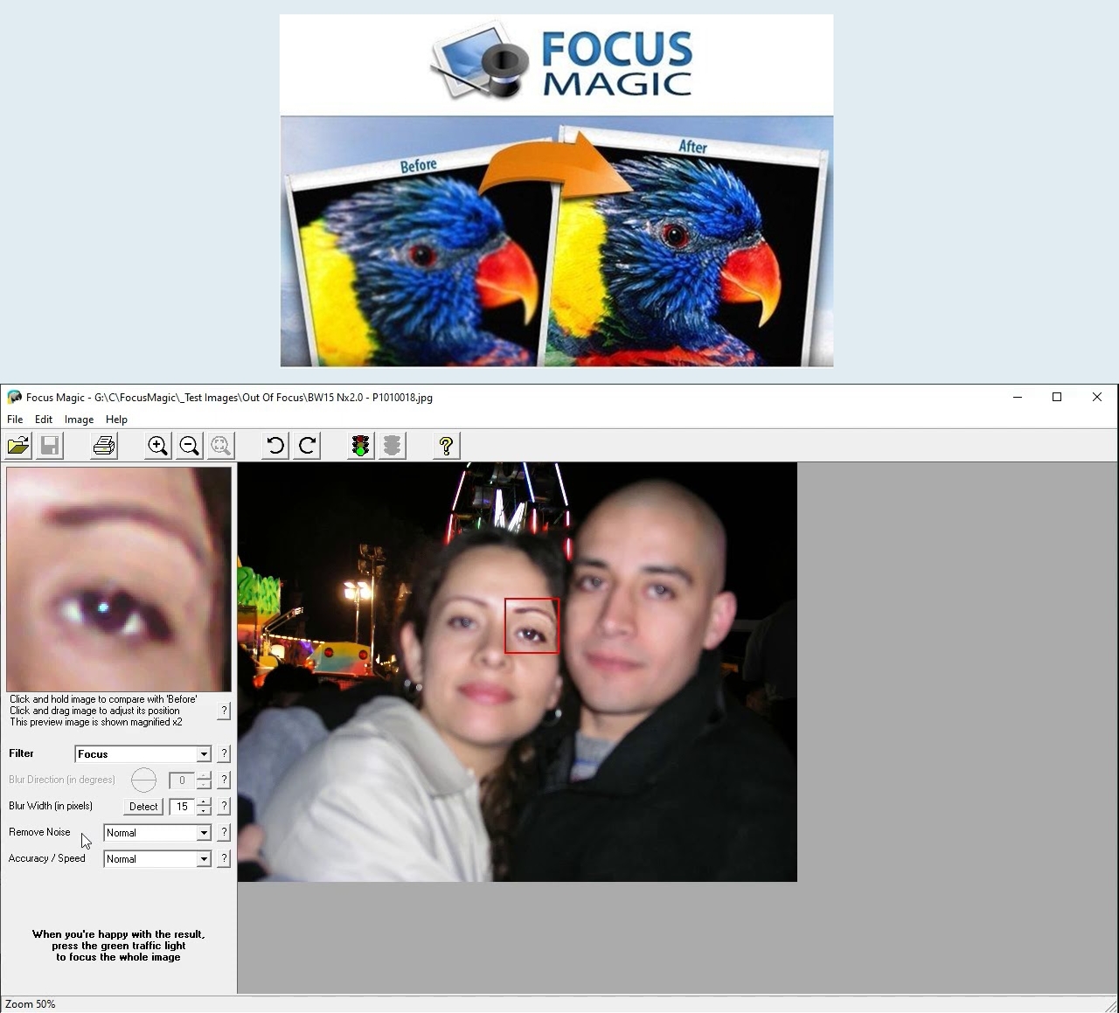Viewport: 1119px width, 1013px height.
Task: Open help via the yellow question mark icon
Action: tap(446, 446)
